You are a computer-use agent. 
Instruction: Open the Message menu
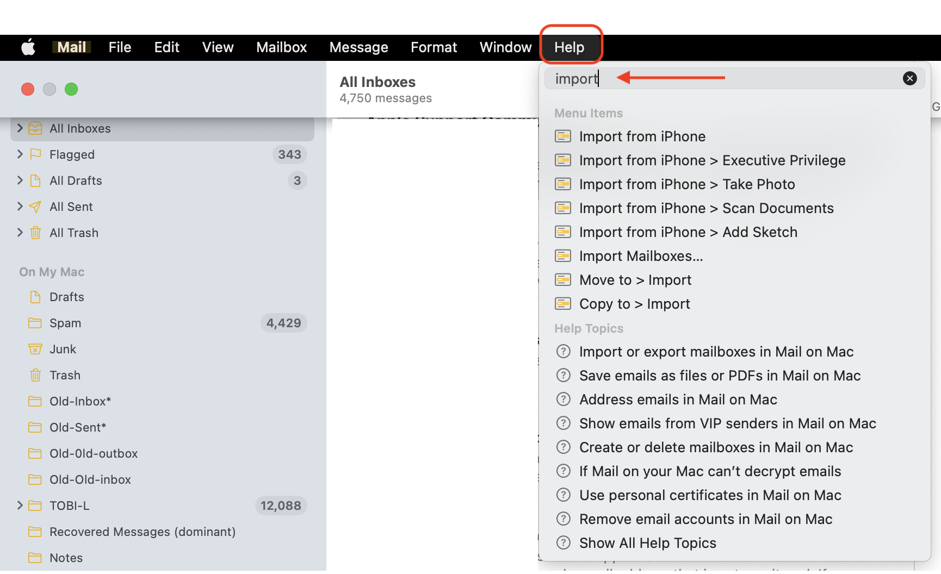(358, 47)
